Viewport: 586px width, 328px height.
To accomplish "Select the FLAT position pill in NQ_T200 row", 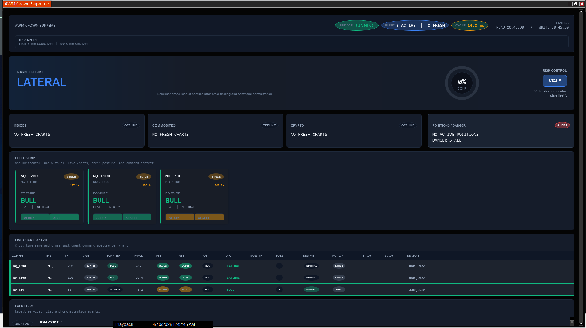I will (x=207, y=266).
